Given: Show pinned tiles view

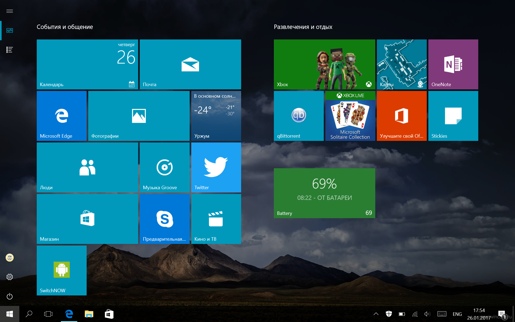Looking at the screenshot, I should pyautogui.click(x=10, y=31).
